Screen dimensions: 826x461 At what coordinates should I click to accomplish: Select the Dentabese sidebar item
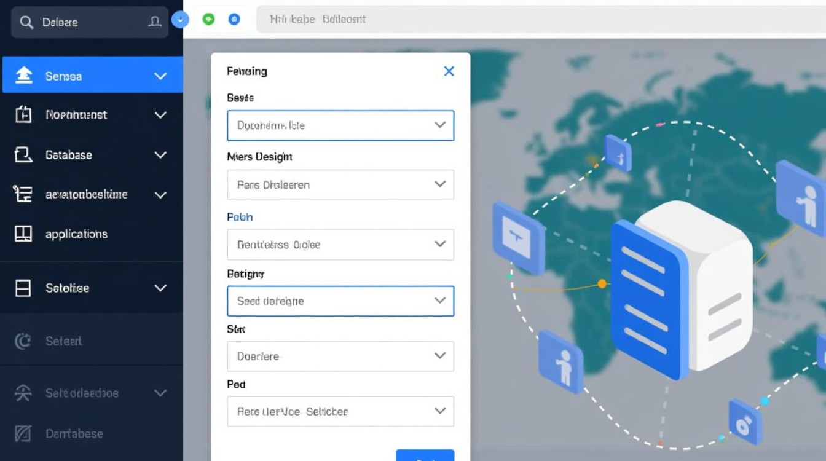click(x=92, y=434)
